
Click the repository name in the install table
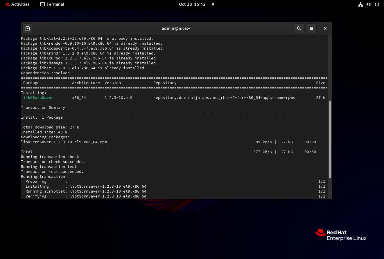224,98
